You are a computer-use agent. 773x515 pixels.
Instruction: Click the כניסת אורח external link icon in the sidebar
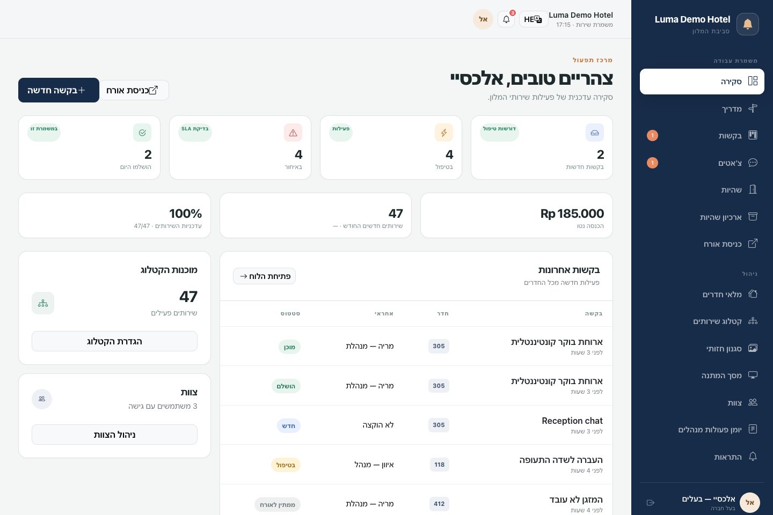[x=753, y=244]
